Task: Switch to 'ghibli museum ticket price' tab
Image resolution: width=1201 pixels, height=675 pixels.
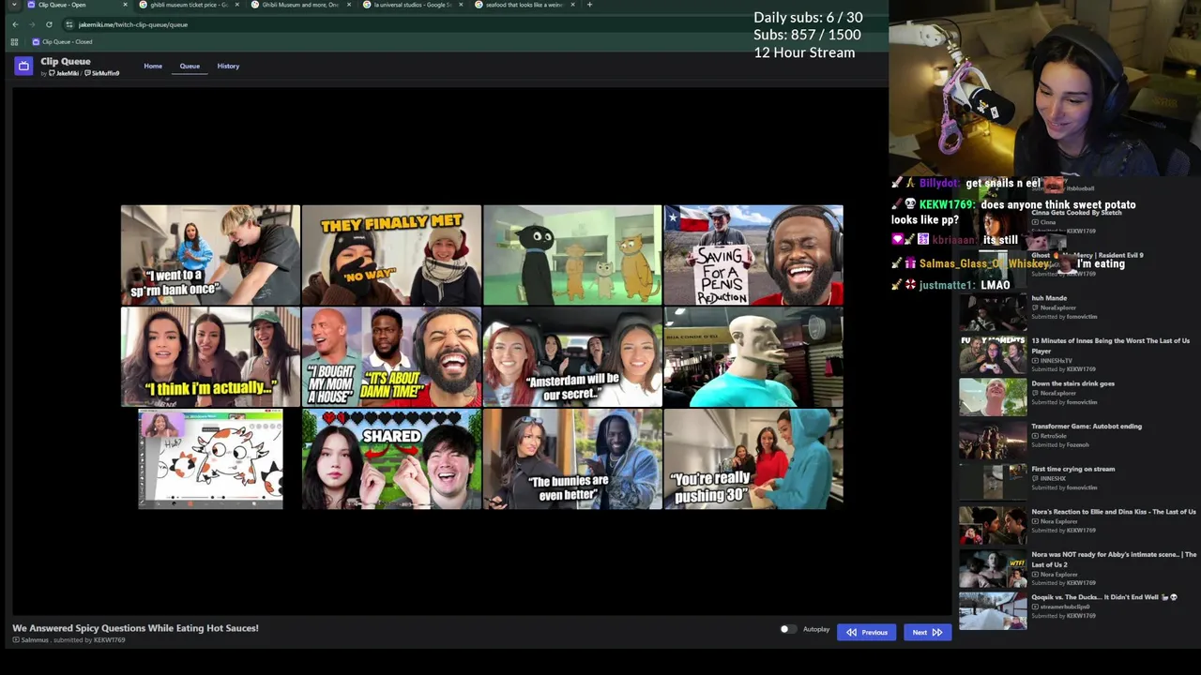Action: pos(189,5)
